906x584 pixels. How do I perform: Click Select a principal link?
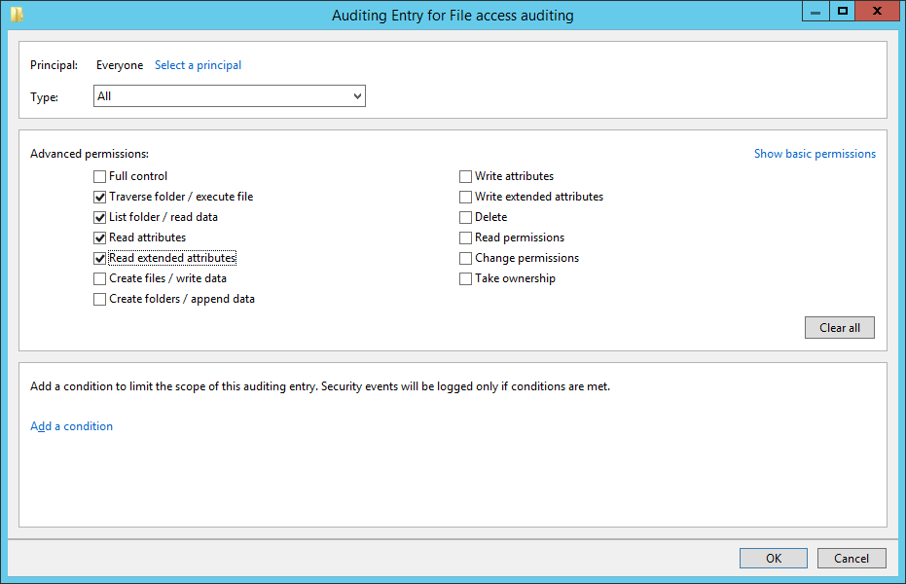click(198, 65)
